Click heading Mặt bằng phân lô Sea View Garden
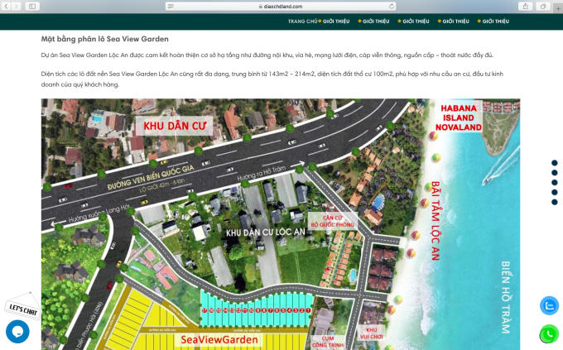Screen dimensions: 563x350 104,39
